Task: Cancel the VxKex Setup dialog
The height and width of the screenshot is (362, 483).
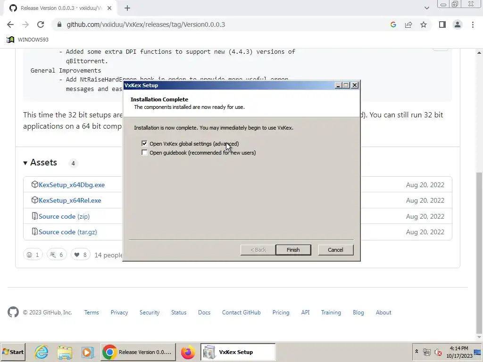Action: [335, 250]
